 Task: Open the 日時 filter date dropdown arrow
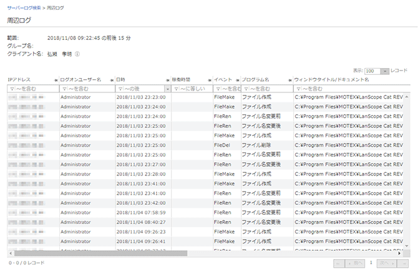167,89
